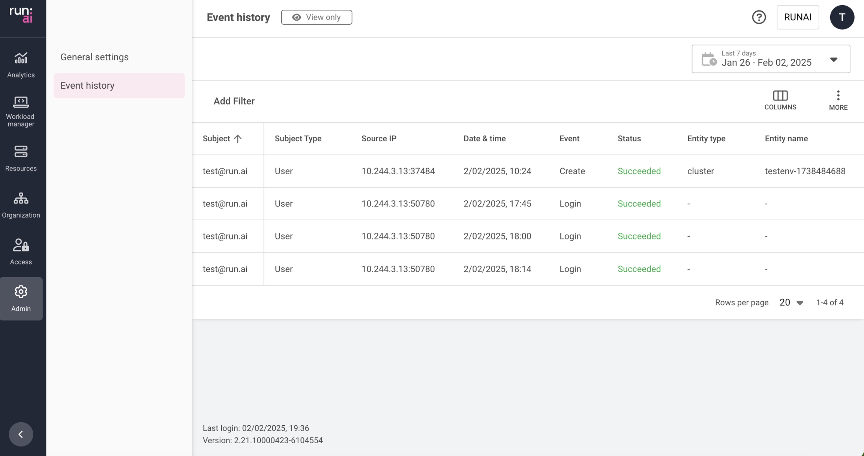The height and width of the screenshot is (456, 864).
Task: Open the Access section icon
Action: pyautogui.click(x=21, y=245)
